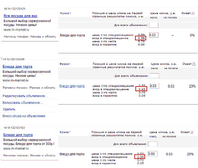This screenshot has width=198, height=168.
Task: Focus the 0.03 max price field in second table
Action: [154, 86]
